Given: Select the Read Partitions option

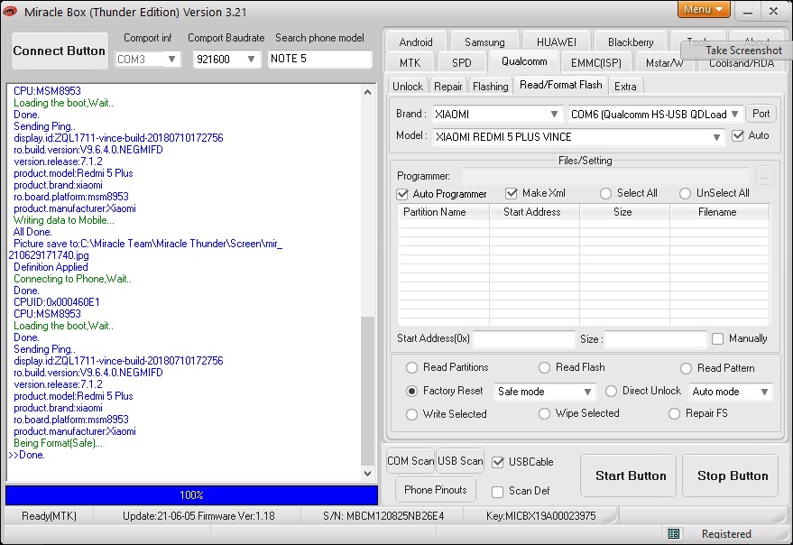Looking at the screenshot, I should 411,367.
